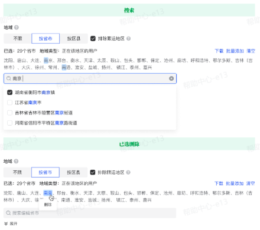Click 嘉兴 in the 搜索 city list
Image resolution: width=260 pixels, height=230 pixels.
tap(148, 68)
